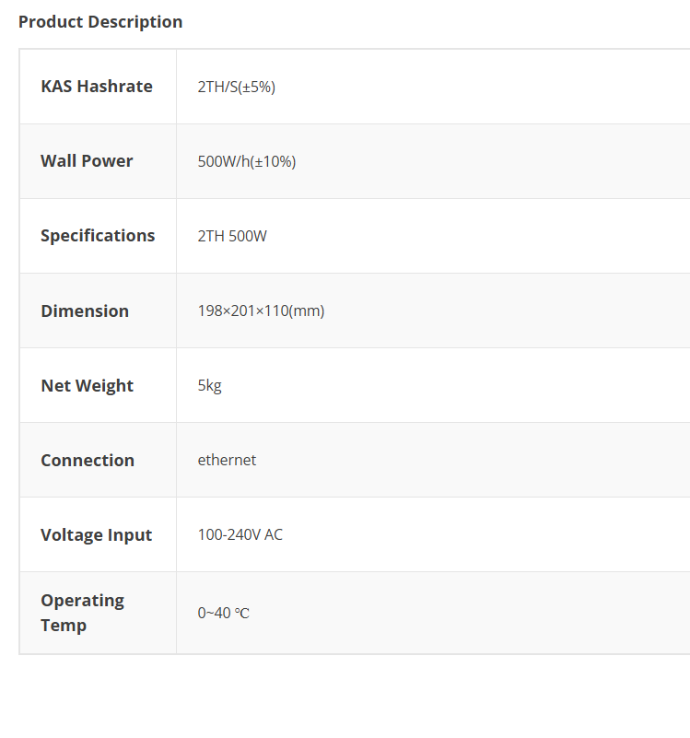Click the '0~40 ℃' temperature value
This screenshot has width=690, height=738.
223,614
